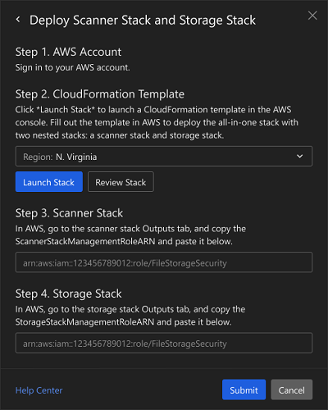Click the dialog title Deploy Scanner Stack
The width and height of the screenshot is (328, 410).
pos(143,20)
